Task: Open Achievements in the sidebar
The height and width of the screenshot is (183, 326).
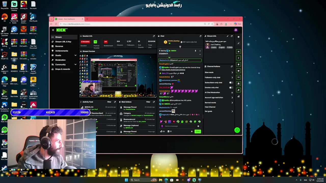Action: coord(64,51)
